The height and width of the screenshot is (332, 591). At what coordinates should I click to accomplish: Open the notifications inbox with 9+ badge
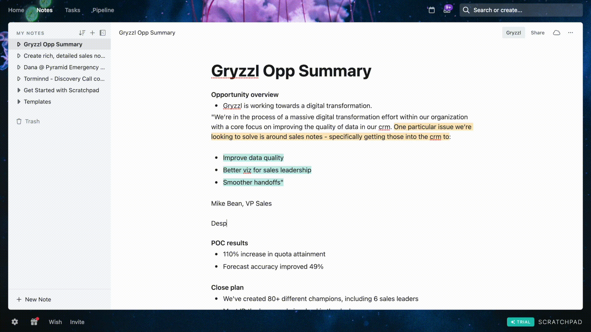447,10
